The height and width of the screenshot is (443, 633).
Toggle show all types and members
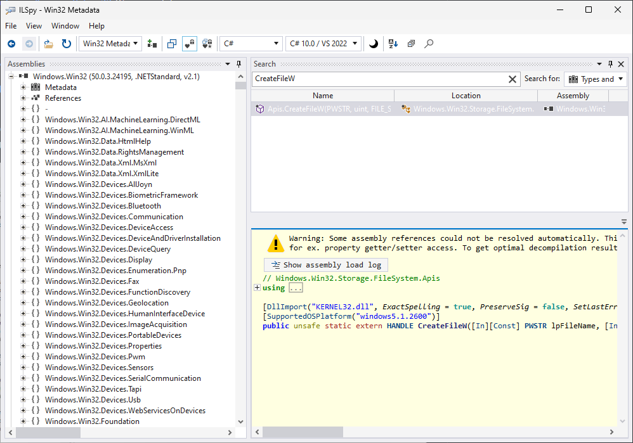click(207, 44)
